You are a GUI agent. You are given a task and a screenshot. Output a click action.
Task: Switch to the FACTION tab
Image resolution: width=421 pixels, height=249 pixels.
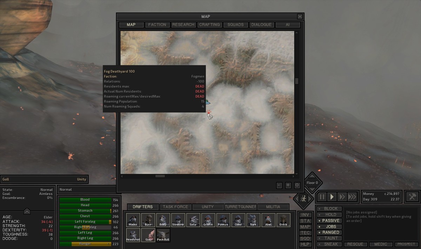157,25
